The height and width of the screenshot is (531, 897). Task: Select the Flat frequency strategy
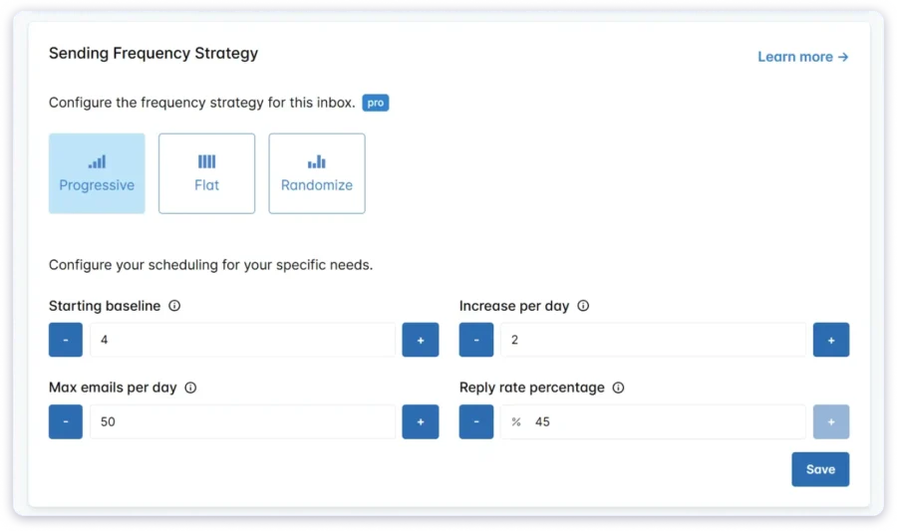(x=206, y=173)
